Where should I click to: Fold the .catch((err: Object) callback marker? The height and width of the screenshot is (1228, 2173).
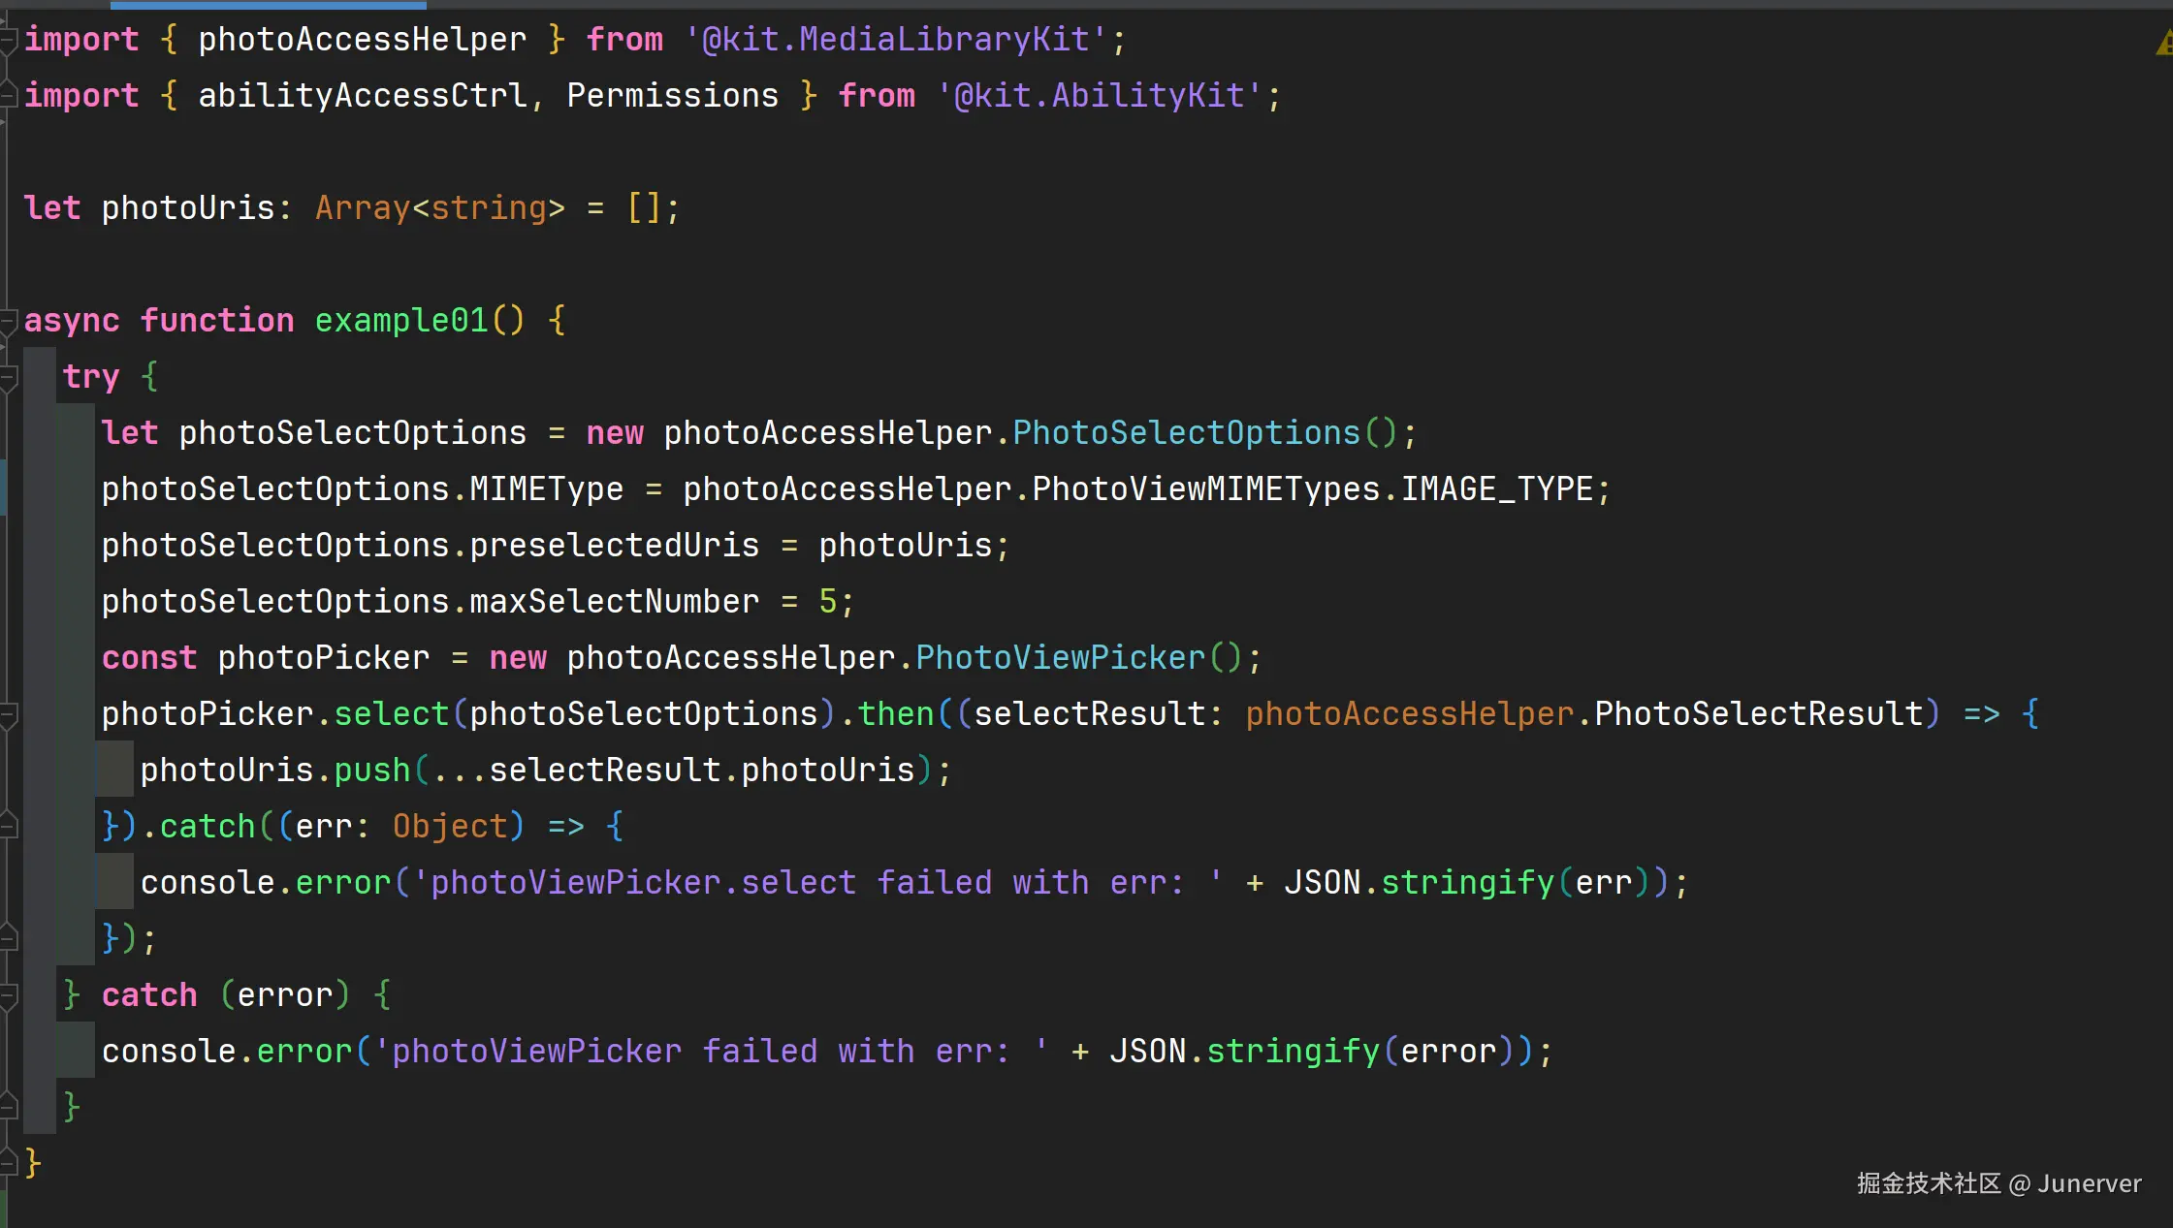tap(8, 827)
